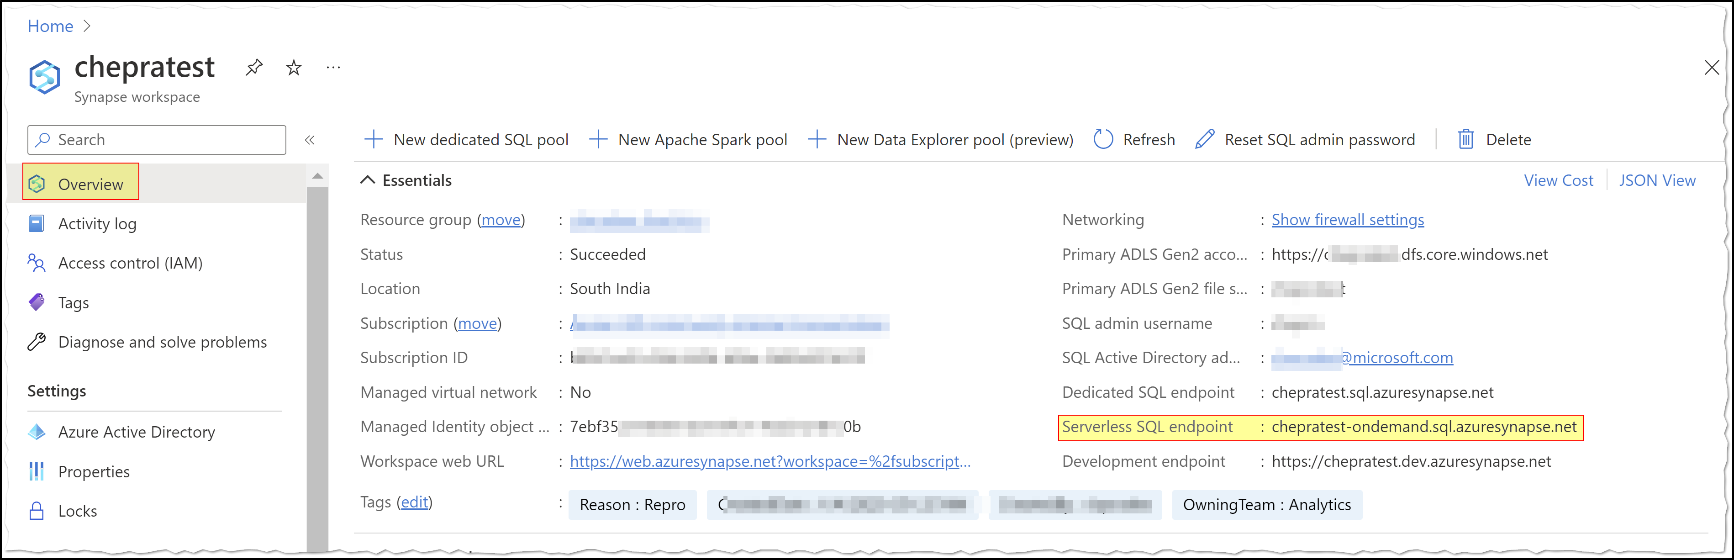Viewport: 1734px width, 560px height.
Task: Open Show firewall settings link
Action: tap(1348, 220)
